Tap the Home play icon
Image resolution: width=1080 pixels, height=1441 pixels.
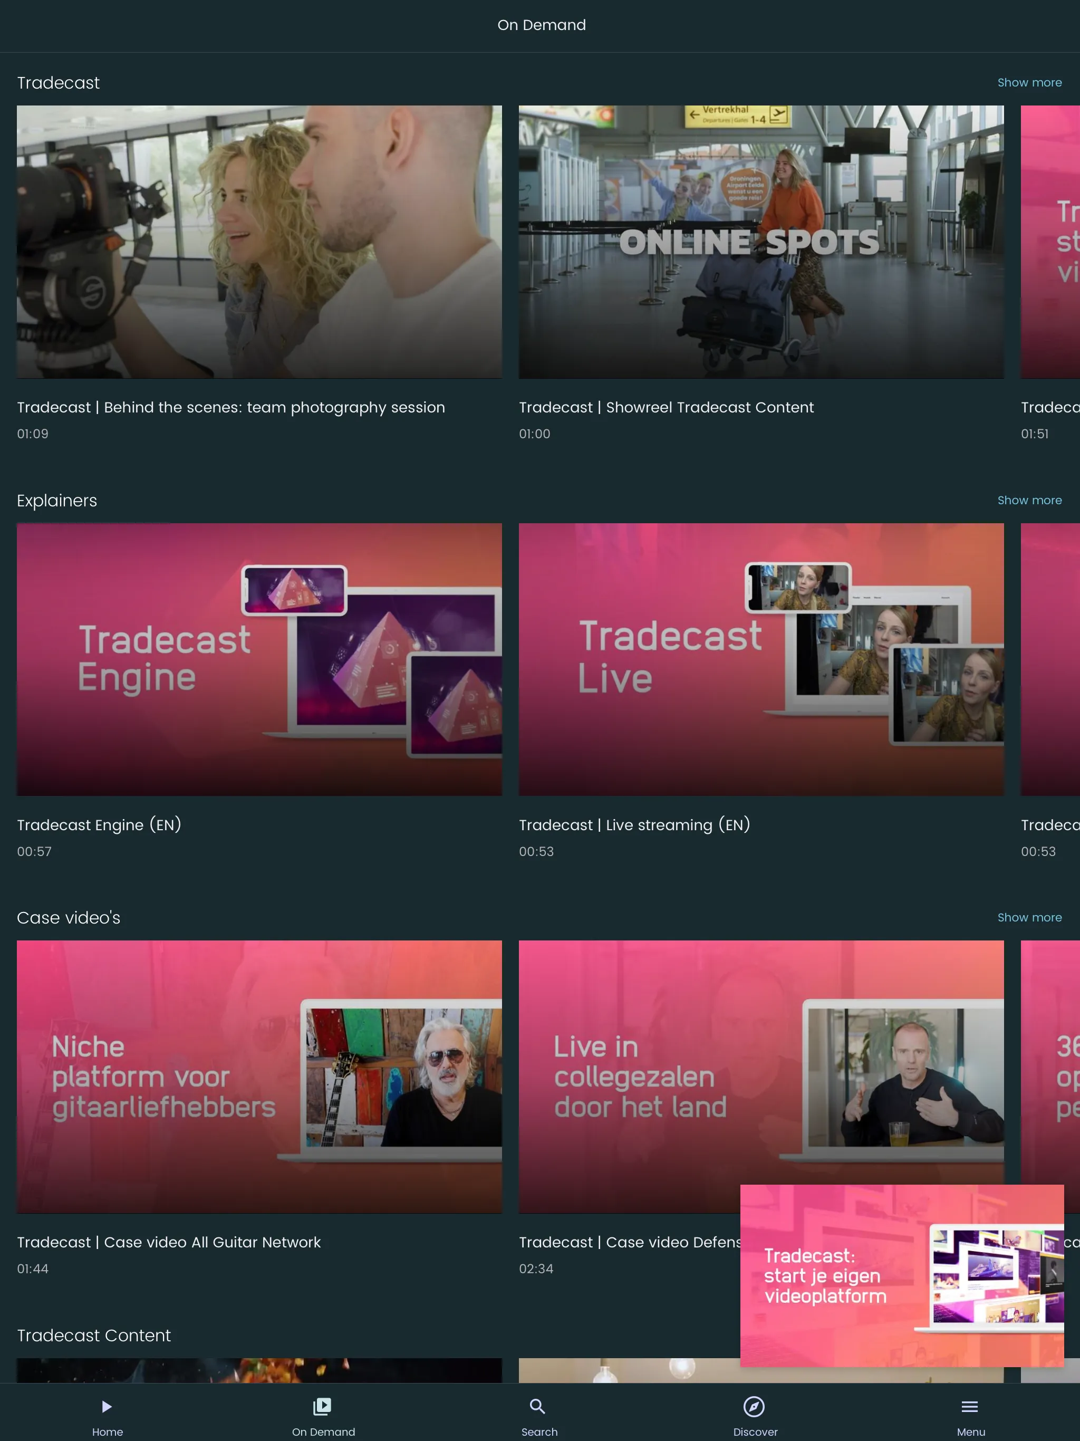[107, 1407]
